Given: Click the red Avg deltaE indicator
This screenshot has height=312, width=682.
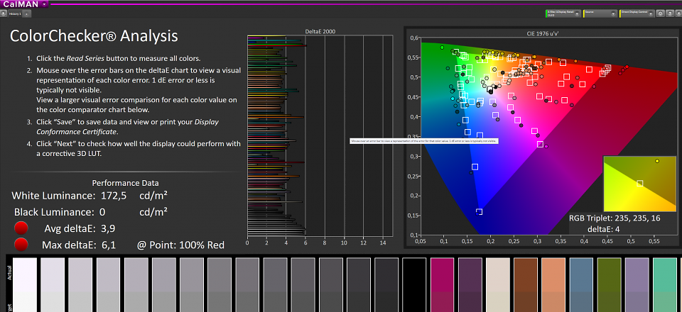Looking at the screenshot, I should (x=21, y=228).
